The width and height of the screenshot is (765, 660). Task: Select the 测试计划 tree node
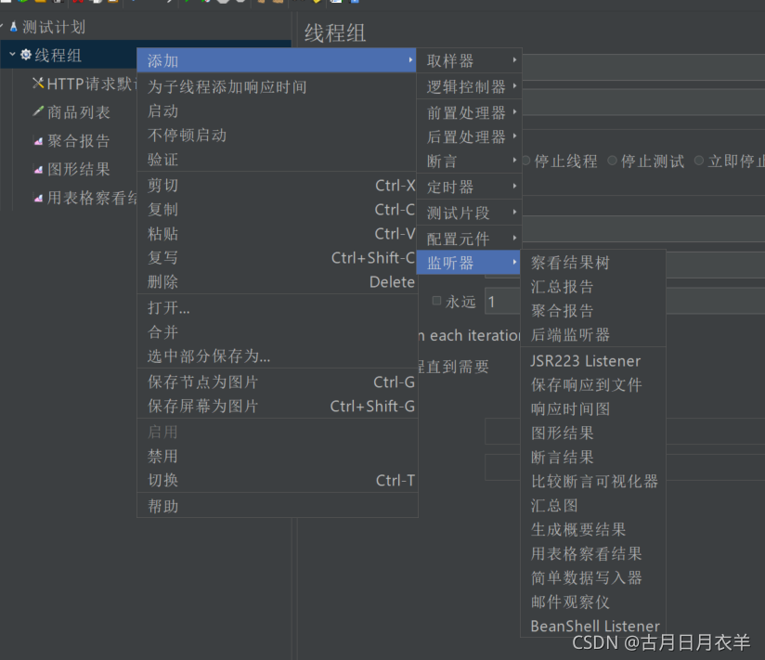point(54,27)
